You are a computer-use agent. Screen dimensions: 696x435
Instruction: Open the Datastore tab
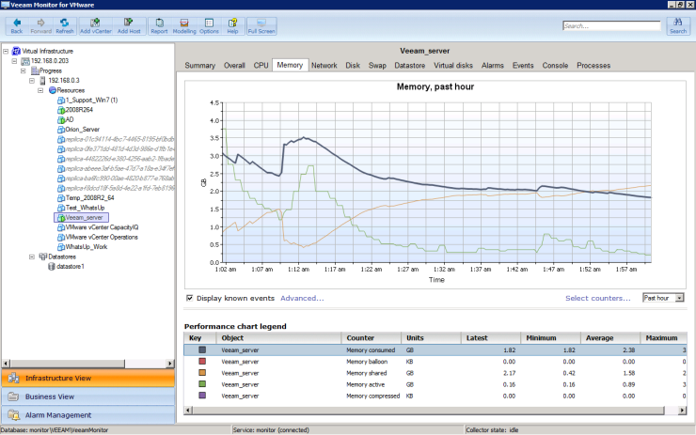click(x=410, y=65)
